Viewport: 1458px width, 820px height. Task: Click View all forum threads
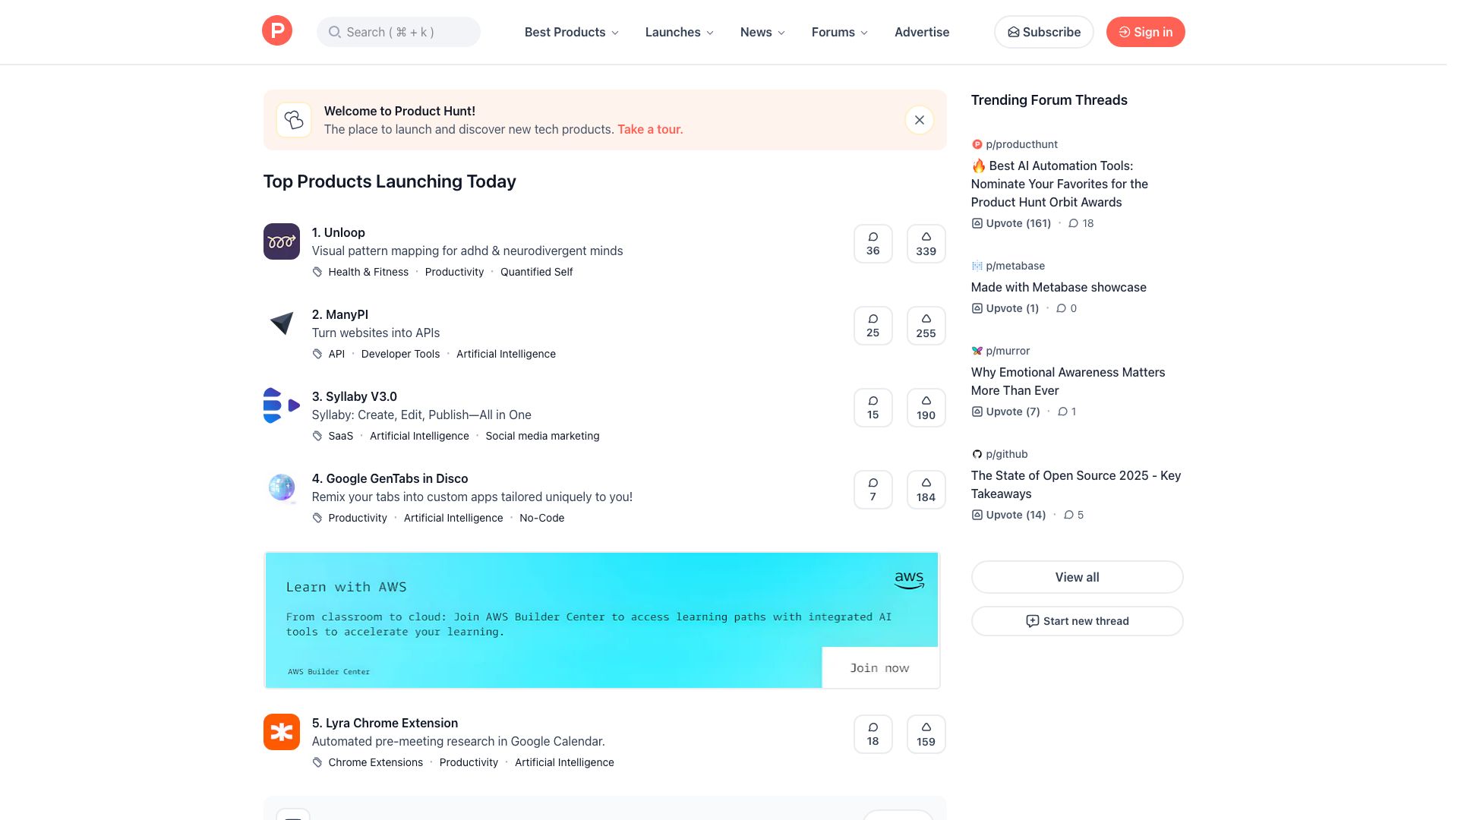(x=1076, y=577)
